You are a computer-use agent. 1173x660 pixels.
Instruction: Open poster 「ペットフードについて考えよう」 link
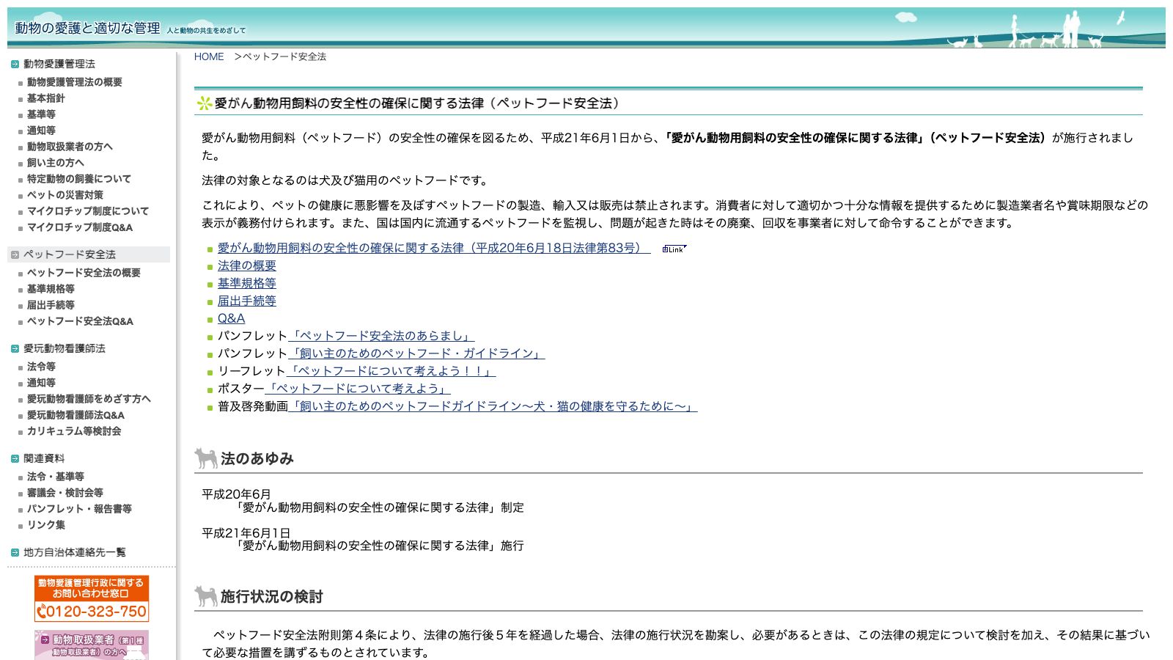[x=358, y=389]
